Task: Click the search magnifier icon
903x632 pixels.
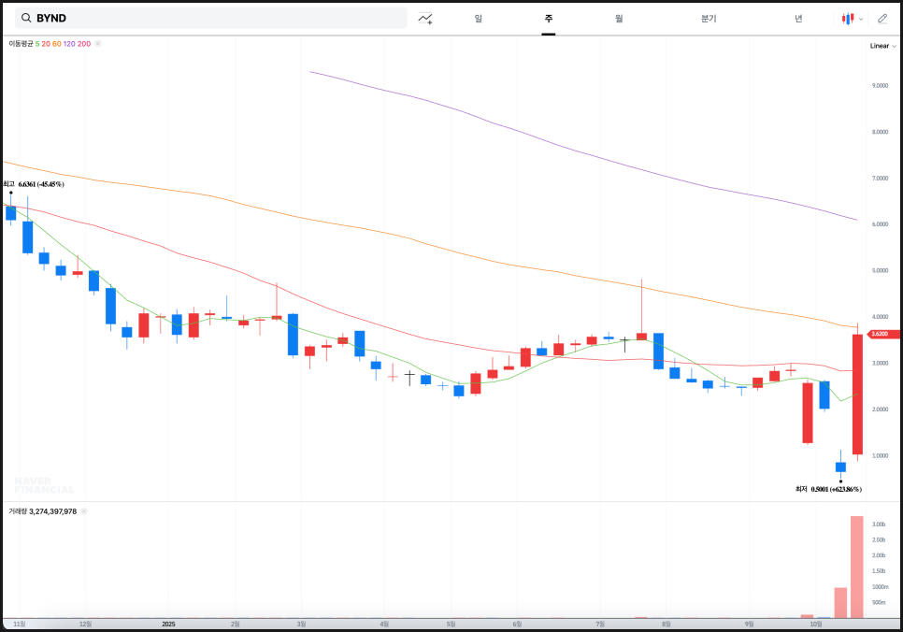Action: pos(26,19)
